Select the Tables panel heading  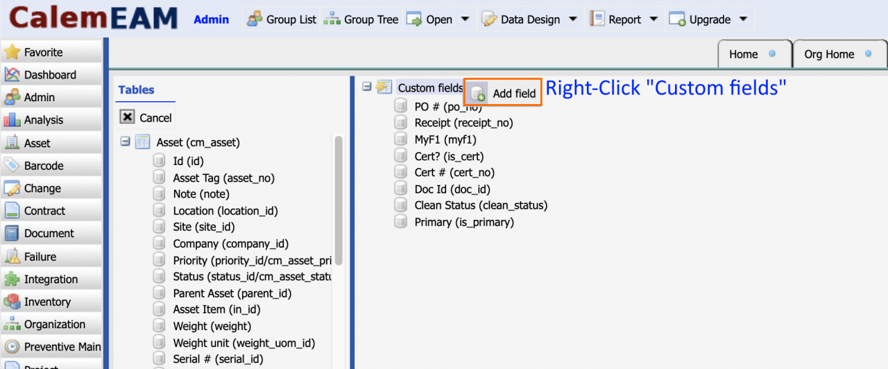(136, 89)
